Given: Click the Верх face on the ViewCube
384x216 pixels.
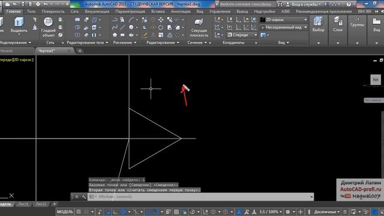Looking at the screenshot, I should coord(376,80).
